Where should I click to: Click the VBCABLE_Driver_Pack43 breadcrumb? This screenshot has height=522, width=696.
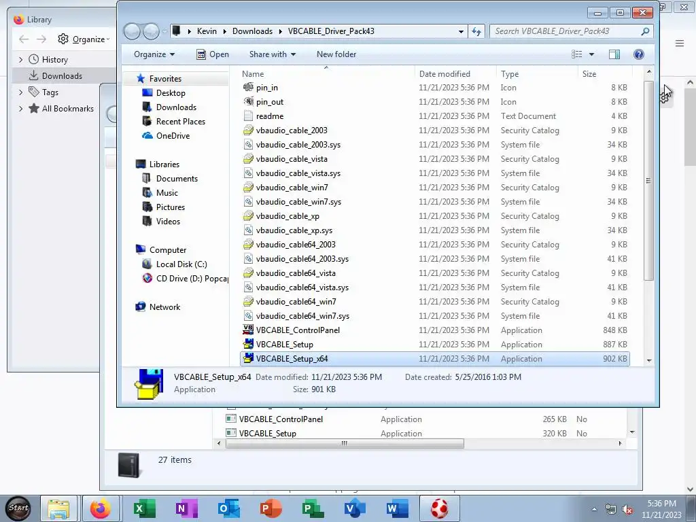(331, 31)
